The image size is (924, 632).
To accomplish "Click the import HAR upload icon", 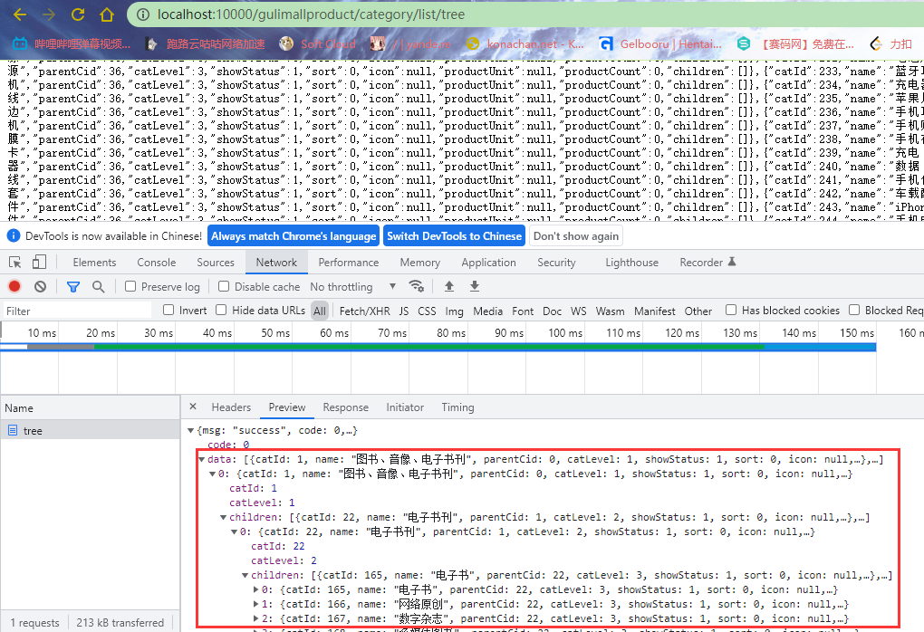I will [x=449, y=286].
